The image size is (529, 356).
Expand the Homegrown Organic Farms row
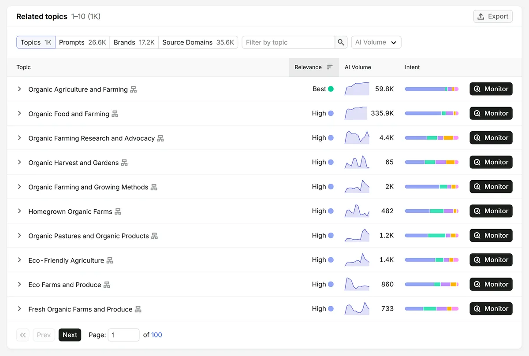point(19,211)
